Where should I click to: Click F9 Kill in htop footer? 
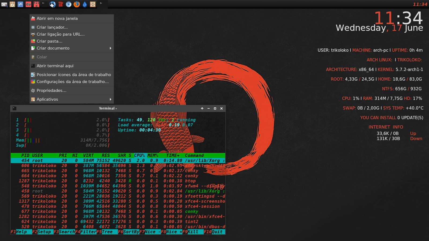pyautogui.click(x=193, y=232)
